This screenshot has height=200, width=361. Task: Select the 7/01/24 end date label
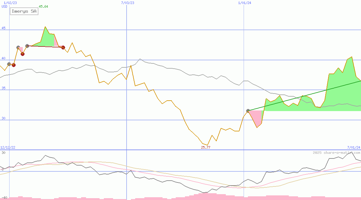tap(354, 148)
